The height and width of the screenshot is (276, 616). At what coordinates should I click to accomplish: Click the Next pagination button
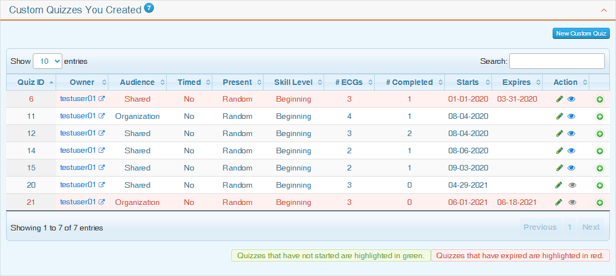pyautogui.click(x=590, y=227)
